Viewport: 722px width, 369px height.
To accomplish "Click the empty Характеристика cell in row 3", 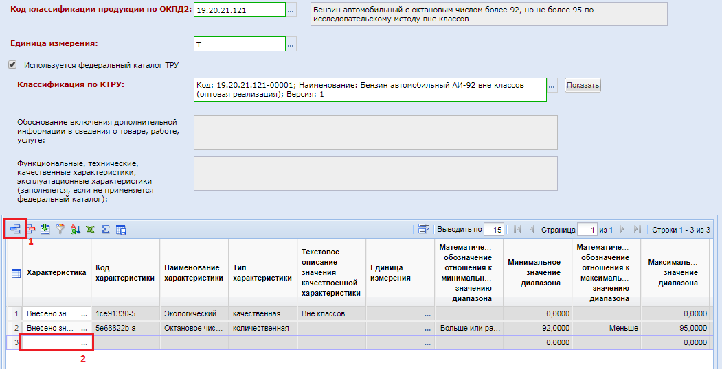I will [x=52, y=342].
